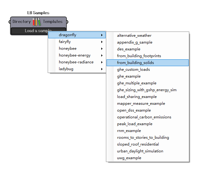Screen dimensions: 197x170
Task: Click the LB Samples test tubes icon
Action: click(x=37, y=22)
